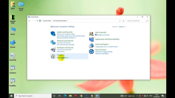
Task: Click the All Control Panel Items breadcrumb
Action: click(60, 21)
